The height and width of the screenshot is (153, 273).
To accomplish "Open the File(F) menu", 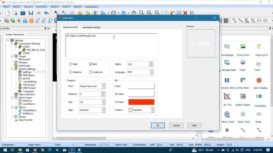I will click(6, 7).
